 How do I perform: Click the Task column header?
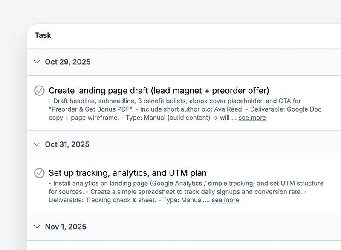pyautogui.click(x=43, y=35)
